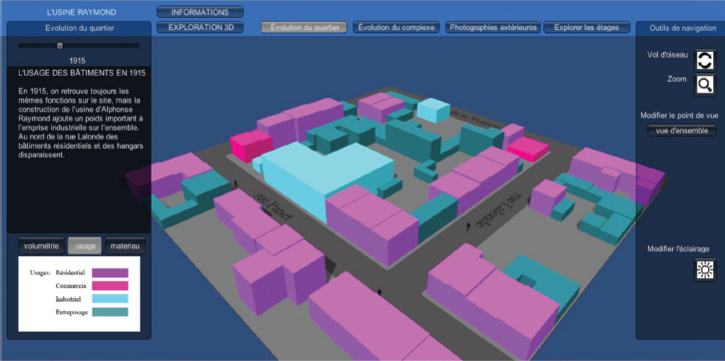Click the Commercial pink legend swatch
Viewport: 725px width, 361px height.
[110, 286]
